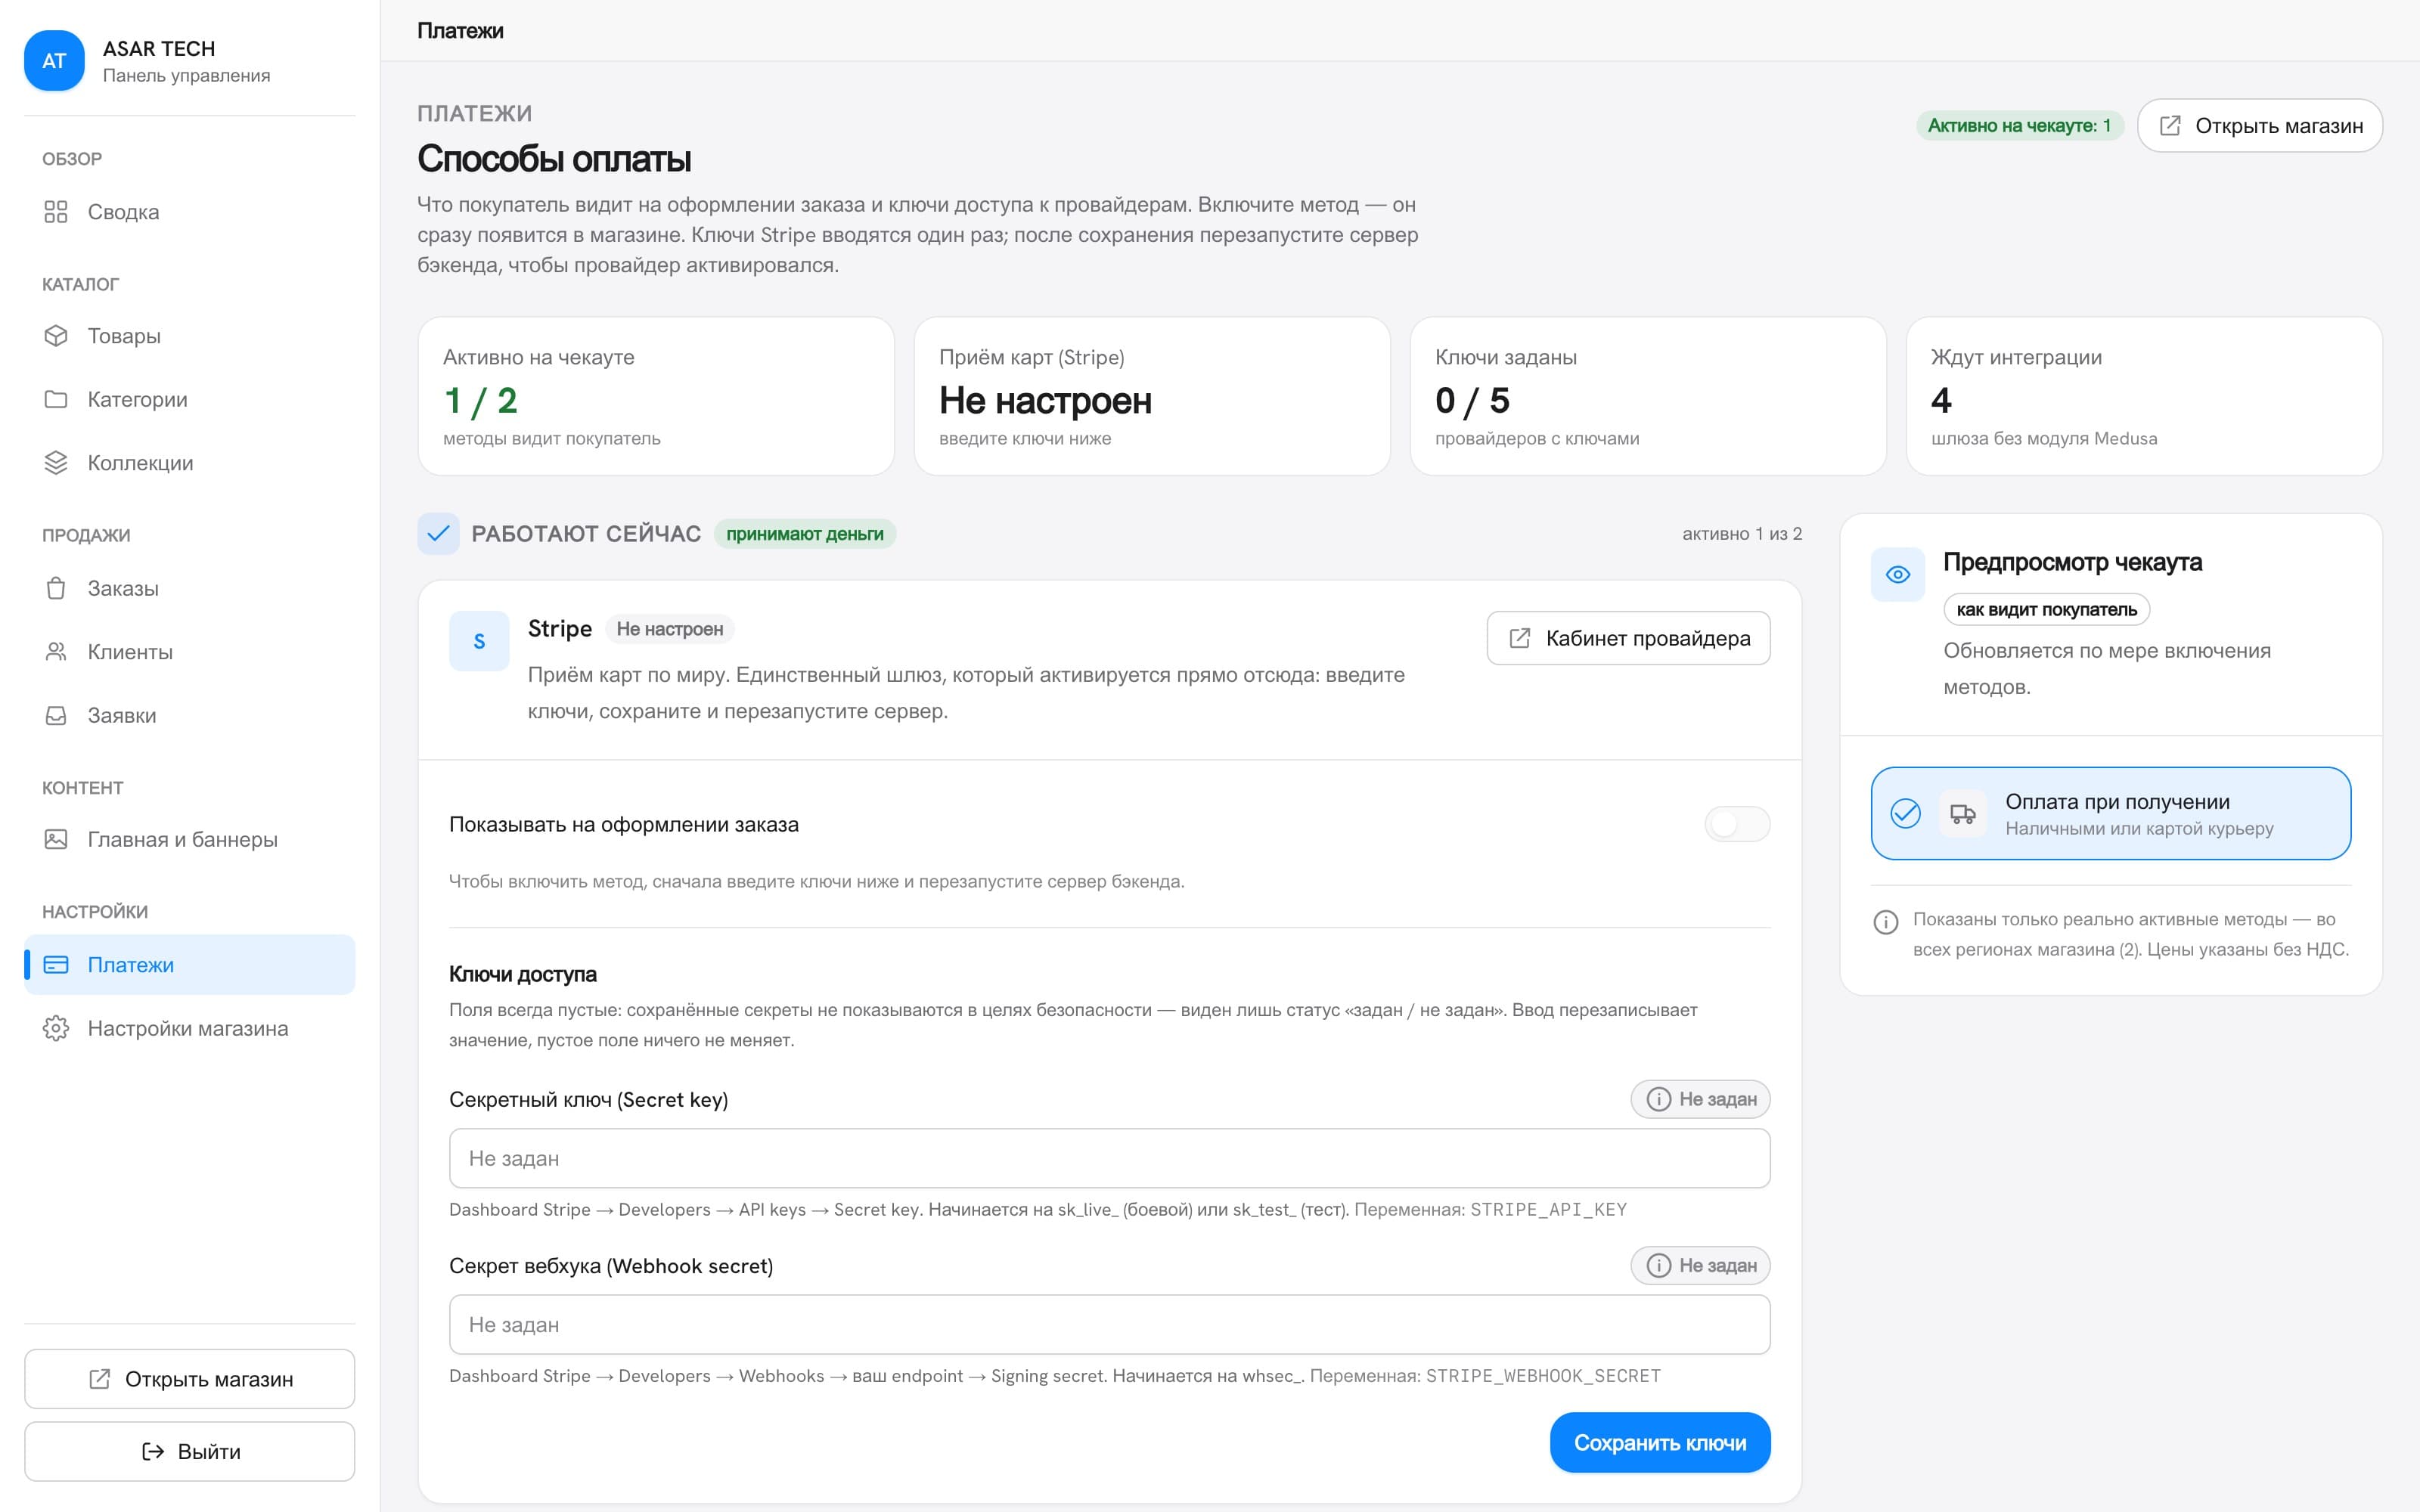Click the Товары box icon
Image resolution: width=2420 pixels, height=1512 pixels.
click(56, 336)
